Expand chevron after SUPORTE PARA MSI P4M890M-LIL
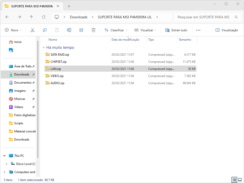 click(157, 17)
